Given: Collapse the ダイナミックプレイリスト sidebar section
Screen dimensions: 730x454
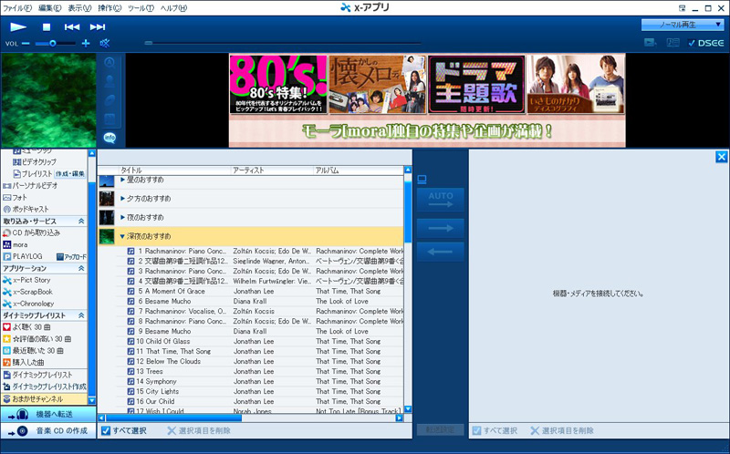Looking at the screenshot, I should 81,315.
